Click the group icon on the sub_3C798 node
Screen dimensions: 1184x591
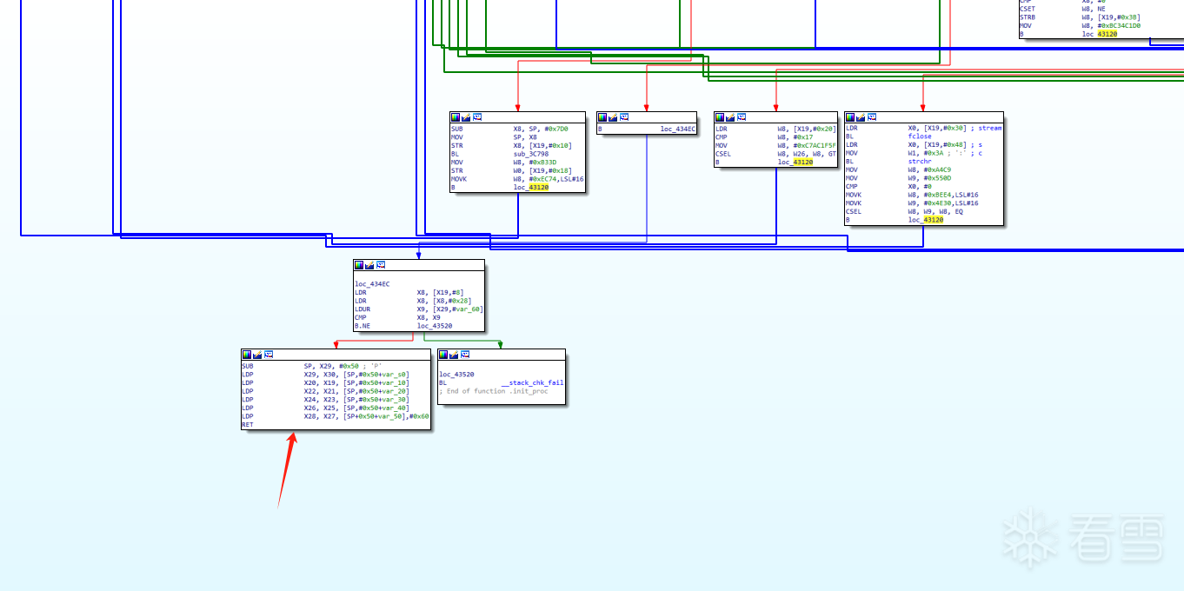(477, 116)
